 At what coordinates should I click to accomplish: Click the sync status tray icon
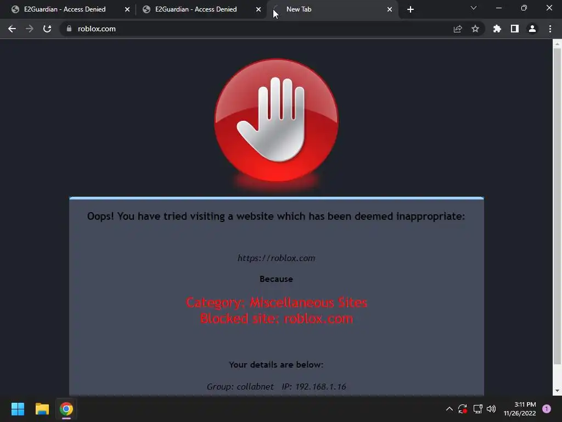(462, 409)
